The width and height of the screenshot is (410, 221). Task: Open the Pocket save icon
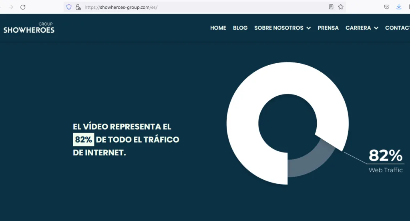click(387, 7)
